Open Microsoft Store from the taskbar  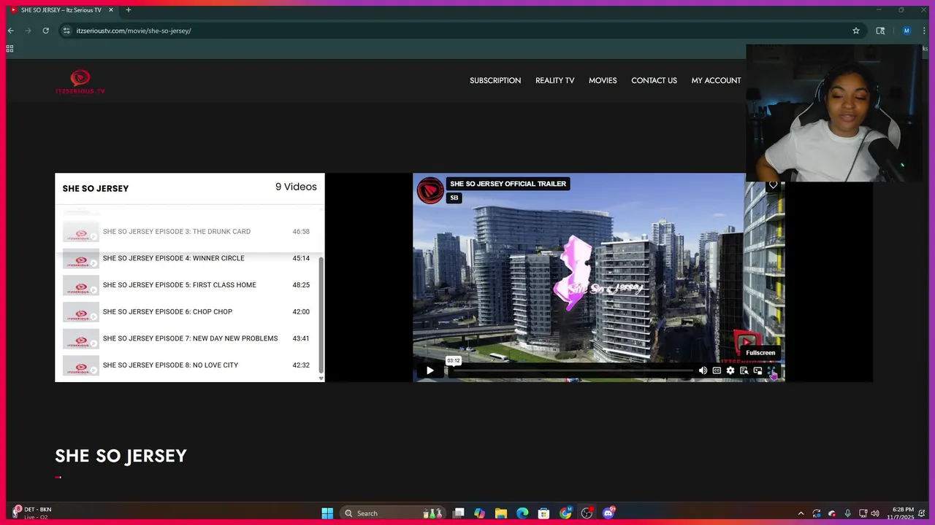pos(543,513)
